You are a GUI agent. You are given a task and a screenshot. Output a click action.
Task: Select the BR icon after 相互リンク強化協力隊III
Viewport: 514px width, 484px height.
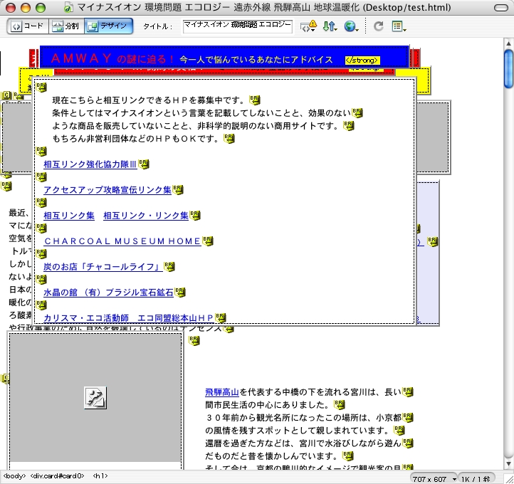tap(144, 164)
